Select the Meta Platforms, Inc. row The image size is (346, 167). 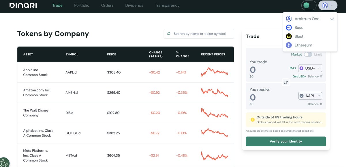[125, 155]
